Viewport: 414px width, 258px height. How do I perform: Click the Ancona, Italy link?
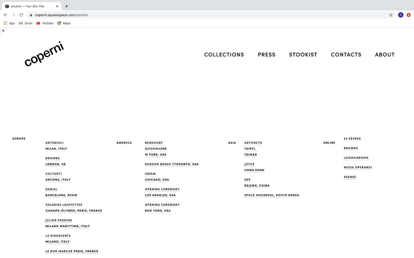tap(58, 180)
